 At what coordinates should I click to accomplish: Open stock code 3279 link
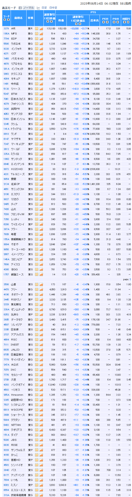6,28
